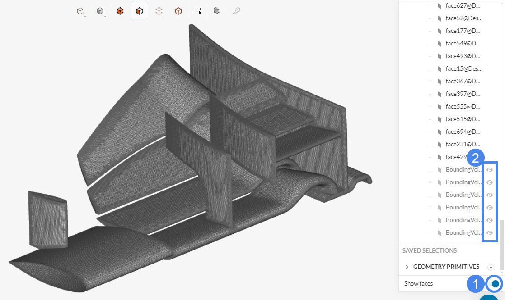Toggle the Show faces switch
The width and height of the screenshot is (505, 300).
495,284
